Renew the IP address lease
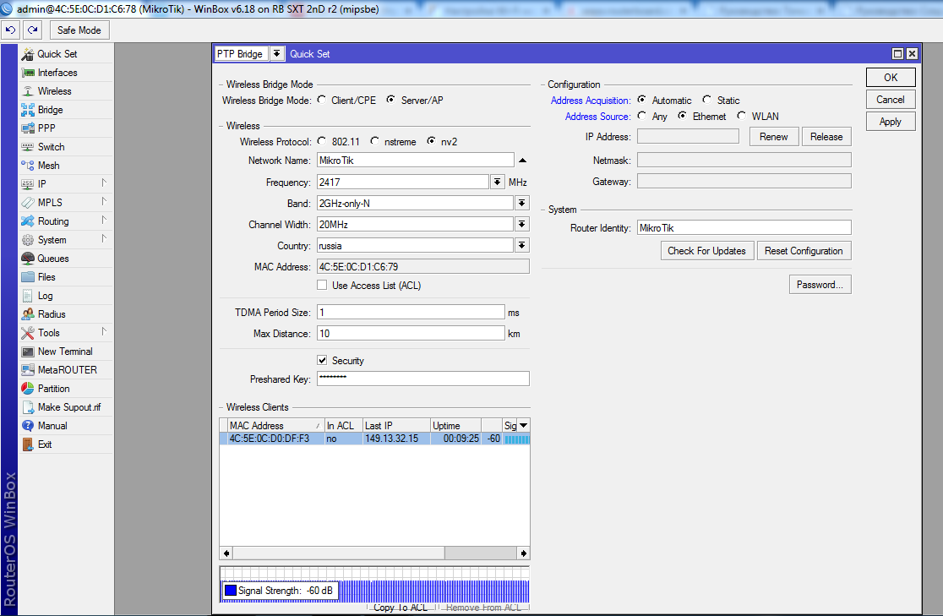 [x=773, y=137]
